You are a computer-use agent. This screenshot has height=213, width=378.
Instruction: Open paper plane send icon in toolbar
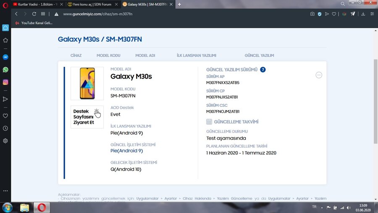(353, 14)
